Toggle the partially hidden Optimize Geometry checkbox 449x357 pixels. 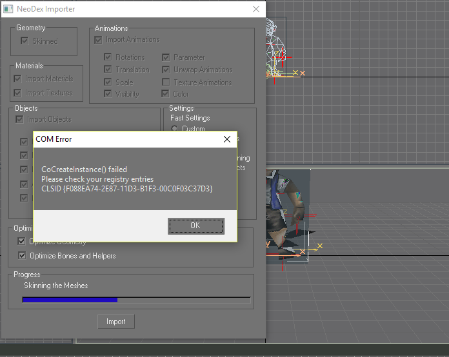coord(21,241)
